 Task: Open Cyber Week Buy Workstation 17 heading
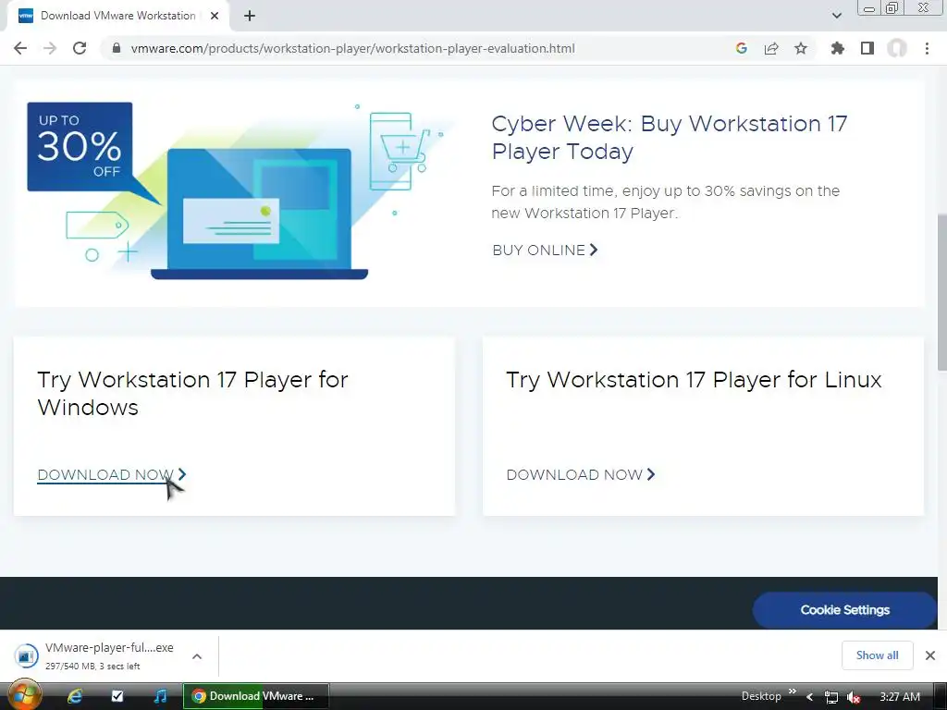pyautogui.click(x=670, y=137)
